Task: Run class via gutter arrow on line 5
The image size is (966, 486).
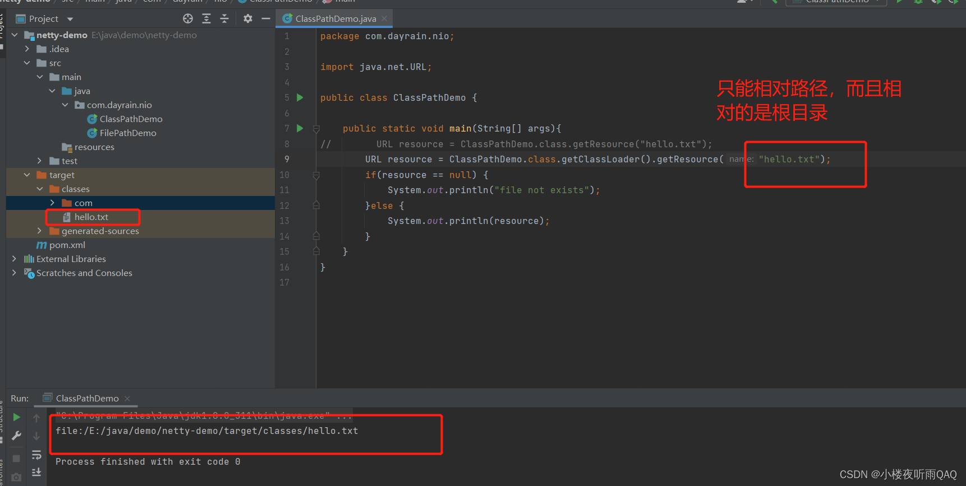Action: coord(300,97)
